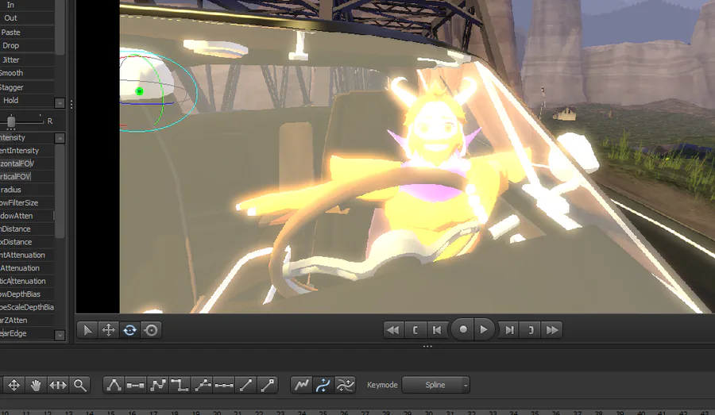
Task: Select the radius attribute
Action: coord(27,190)
